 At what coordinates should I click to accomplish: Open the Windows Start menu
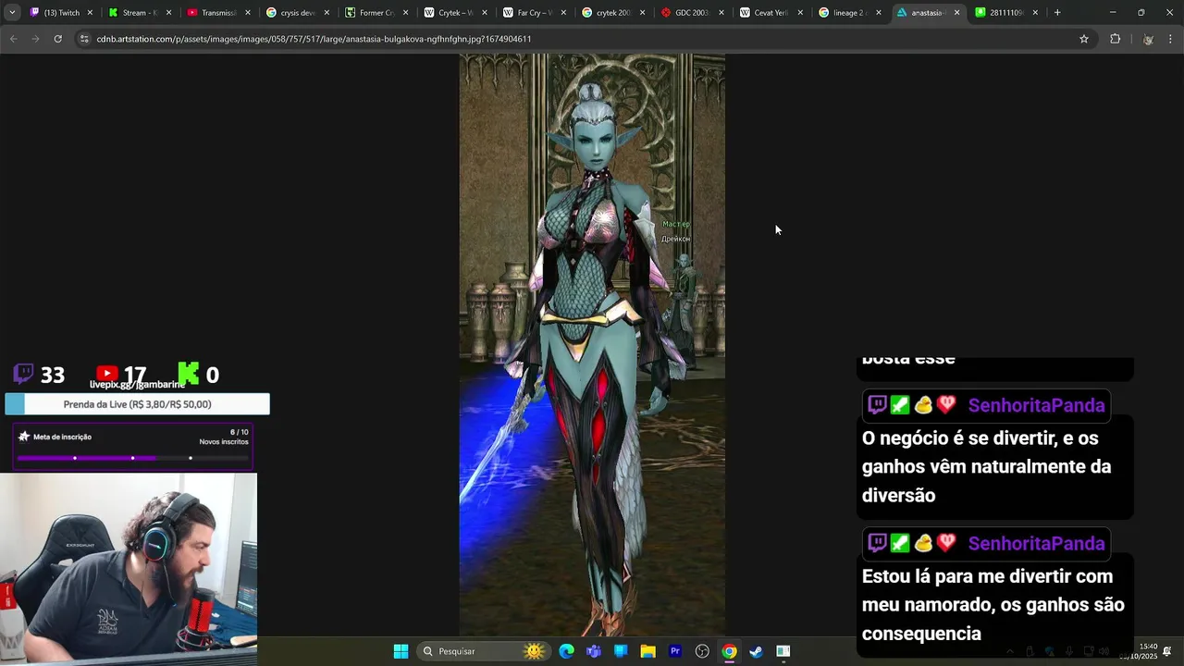[401, 651]
